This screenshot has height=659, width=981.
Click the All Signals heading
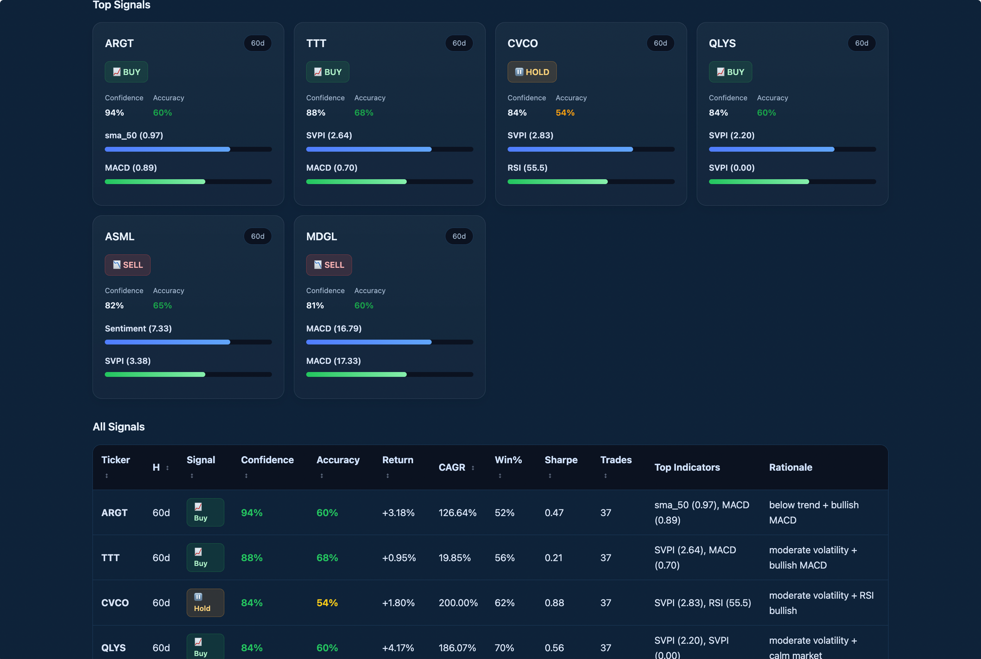[118, 427]
